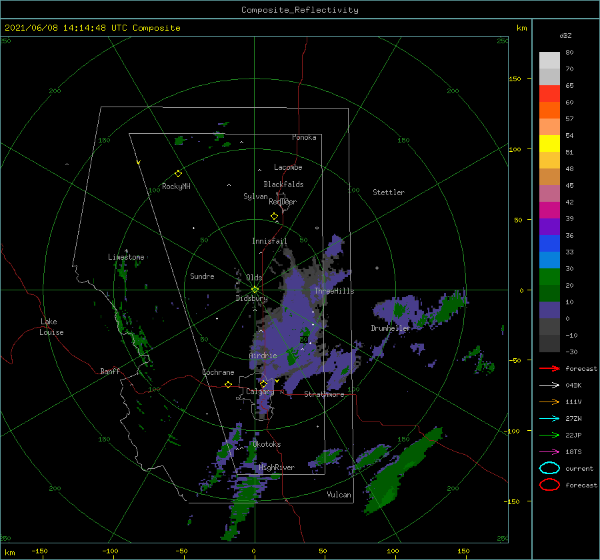Click the Calgary city label
600x560 pixels.
[x=260, y=392]
